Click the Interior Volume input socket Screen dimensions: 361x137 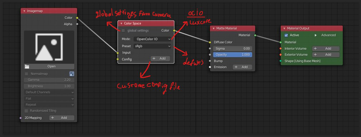[x=281, y=49]
